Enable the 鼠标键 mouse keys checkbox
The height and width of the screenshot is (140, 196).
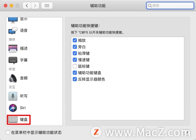[75, 66]
